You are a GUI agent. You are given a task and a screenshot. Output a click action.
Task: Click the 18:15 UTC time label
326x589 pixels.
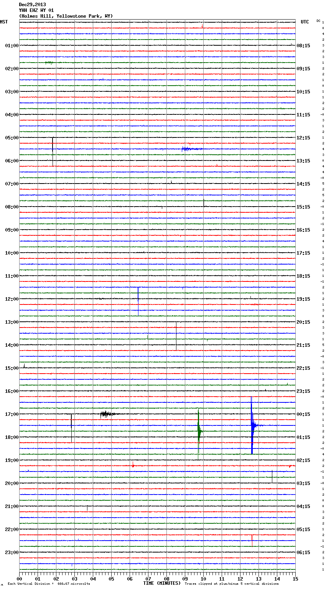(303, 276)
